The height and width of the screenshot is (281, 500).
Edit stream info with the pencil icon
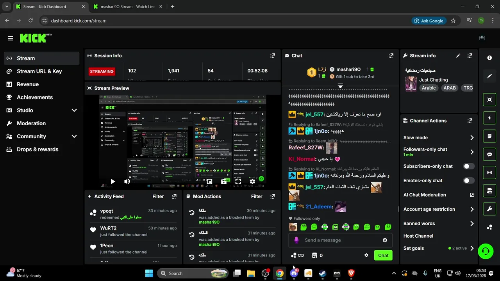(x=458, y=56)
